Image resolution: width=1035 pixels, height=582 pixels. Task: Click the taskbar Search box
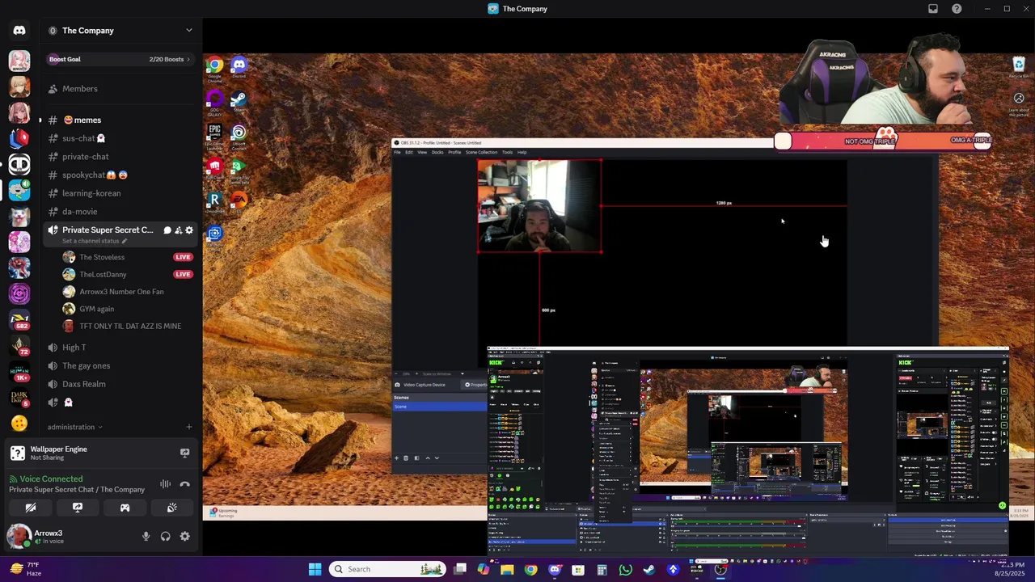tap(387, 569)
